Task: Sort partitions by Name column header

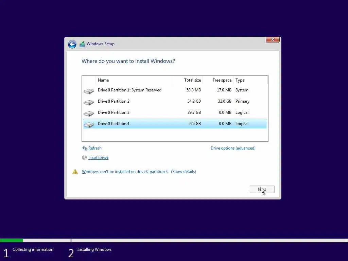Action: tap(134, 80)
